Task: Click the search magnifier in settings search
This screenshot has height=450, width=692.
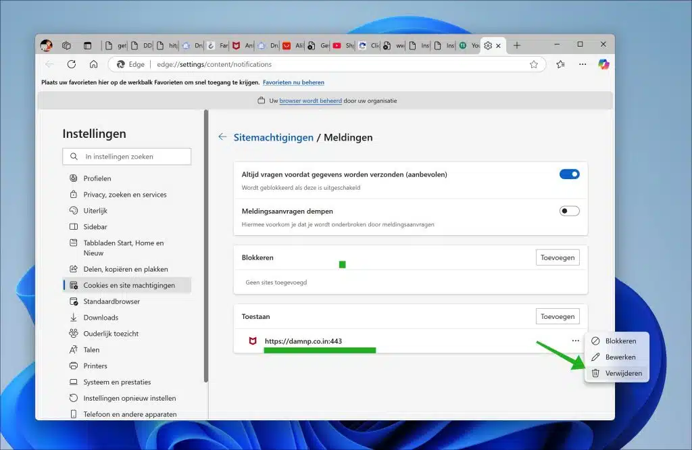Action: point(74,156)
